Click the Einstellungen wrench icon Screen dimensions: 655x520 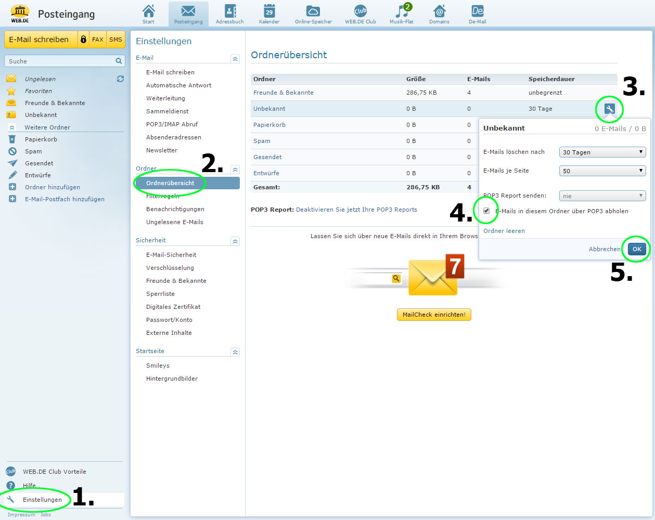(11, 500)
